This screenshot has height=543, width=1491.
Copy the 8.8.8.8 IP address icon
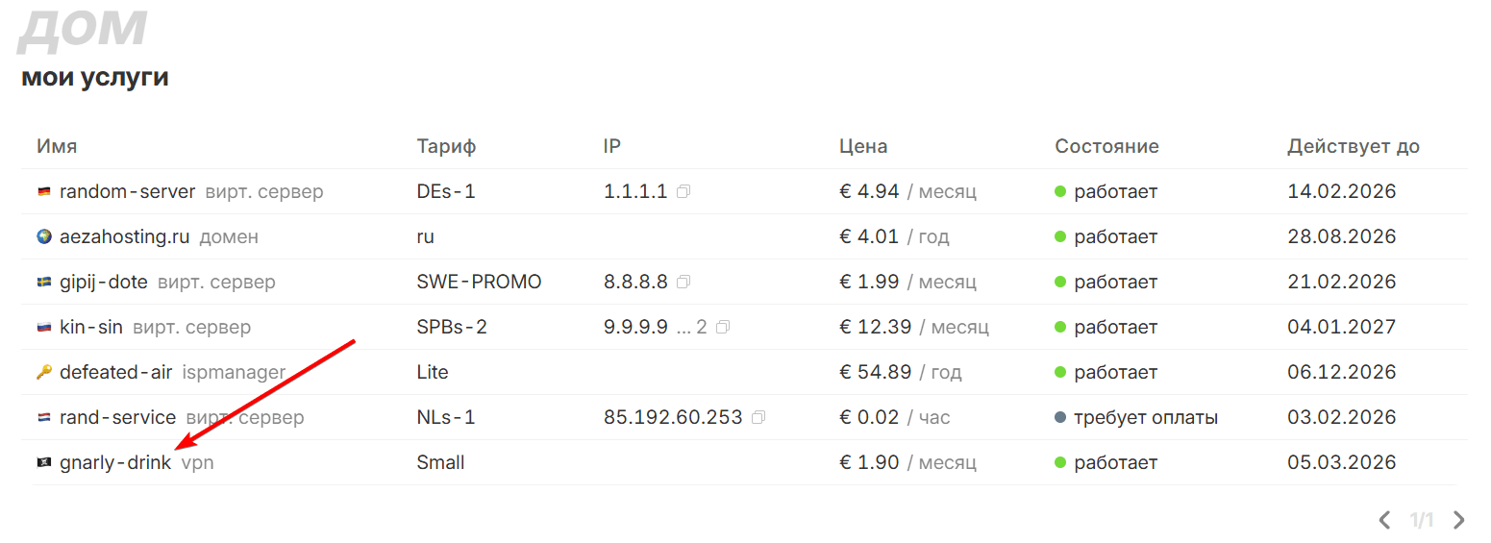click(x=683, y=283)
